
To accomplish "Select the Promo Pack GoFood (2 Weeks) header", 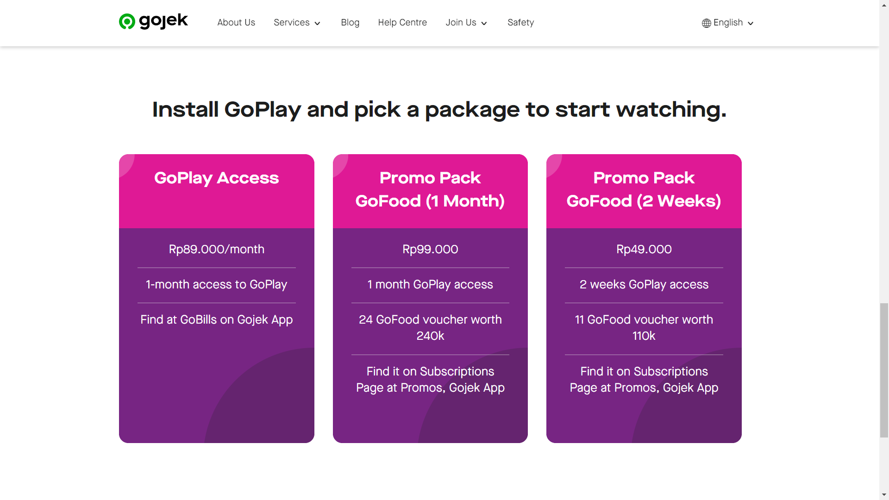I will 644,190.
